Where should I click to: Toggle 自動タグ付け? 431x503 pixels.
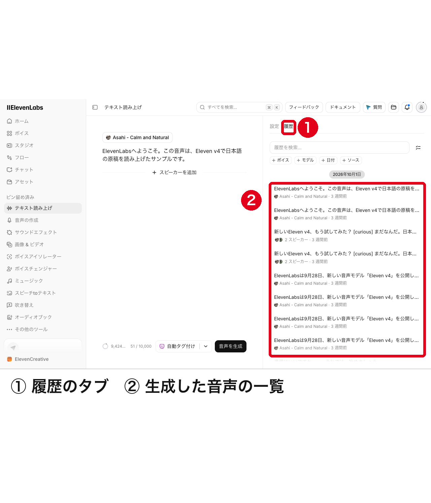177,346
